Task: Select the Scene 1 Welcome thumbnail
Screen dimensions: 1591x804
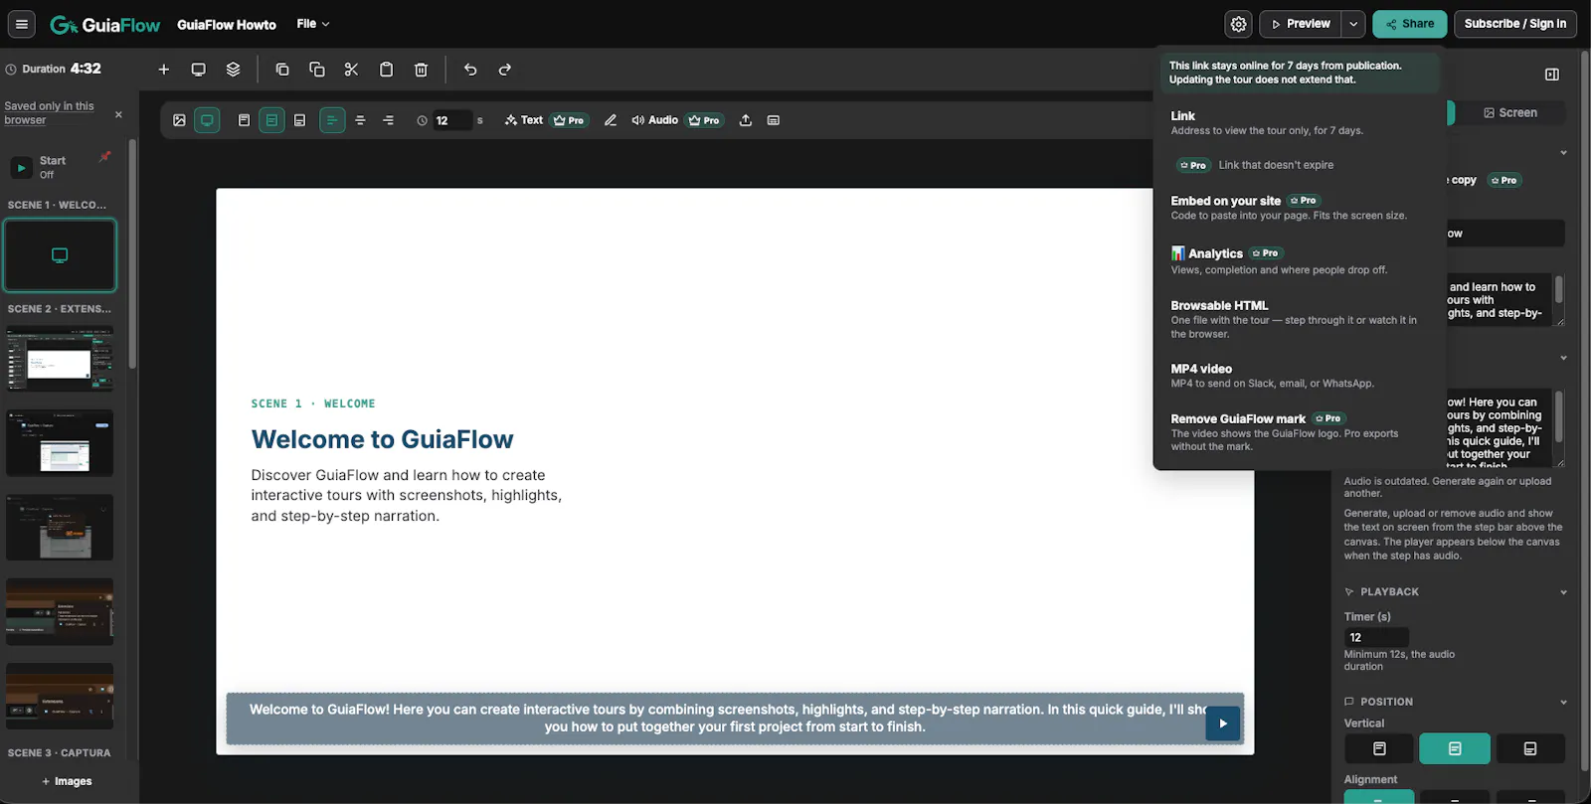Action: (60, 255)
